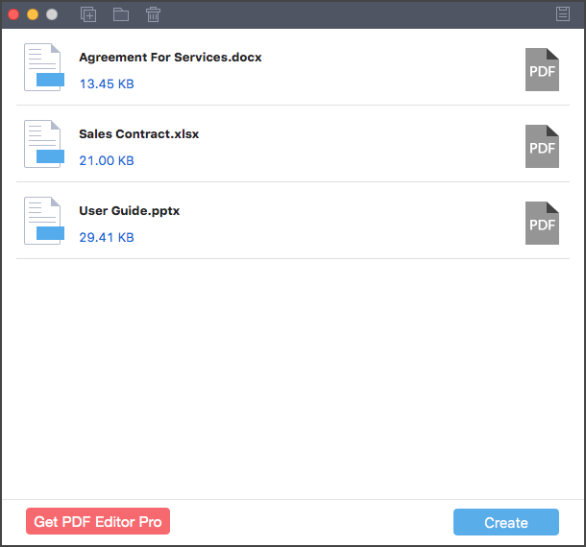Click the Create button
Viewport: 586px width, 547px height.
click(x=506, y=522)
